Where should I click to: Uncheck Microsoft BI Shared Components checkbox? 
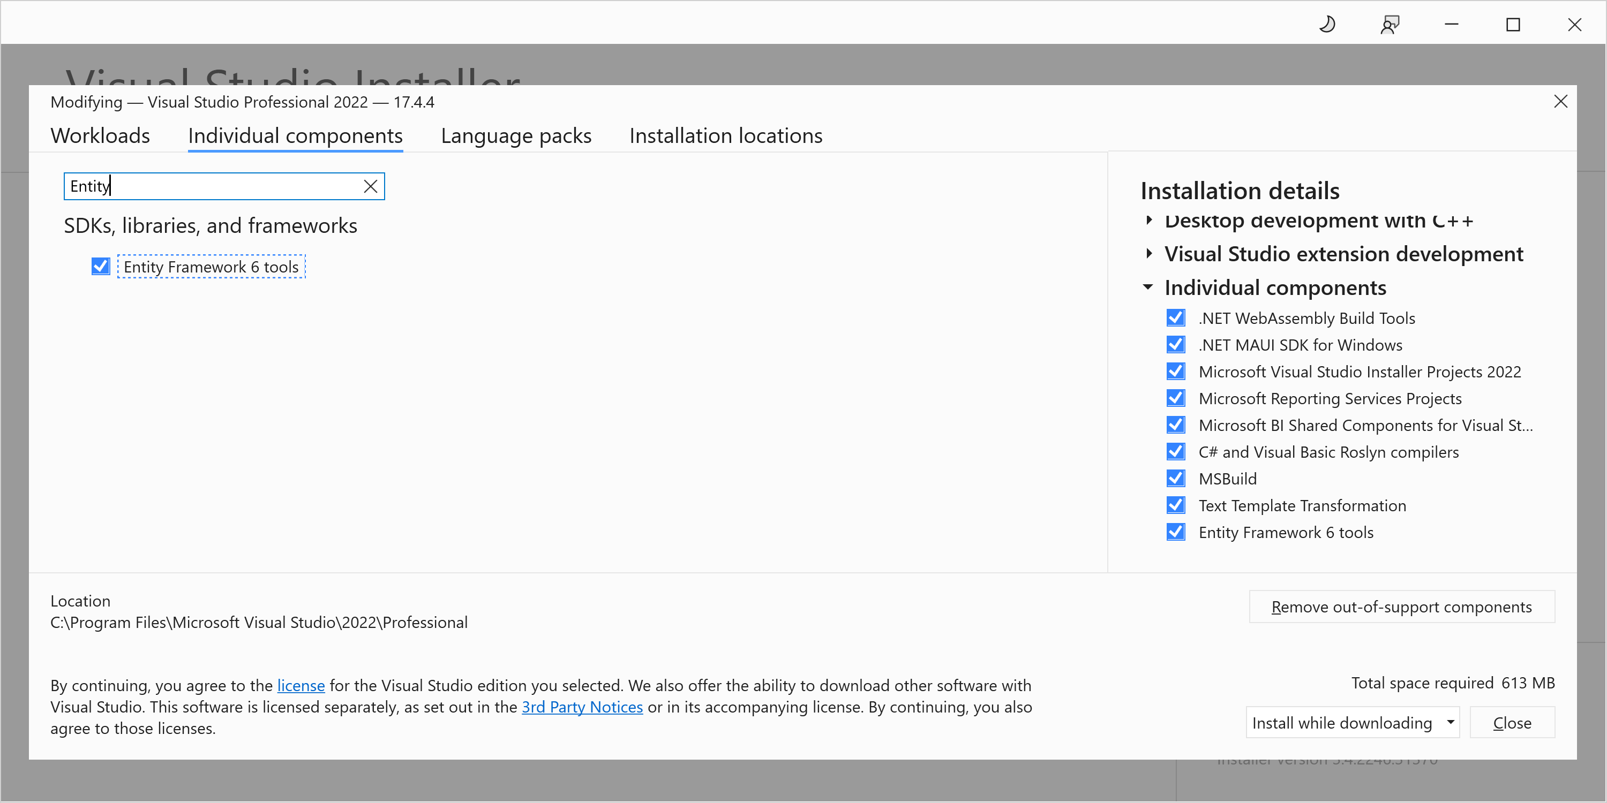(1176, 425)
